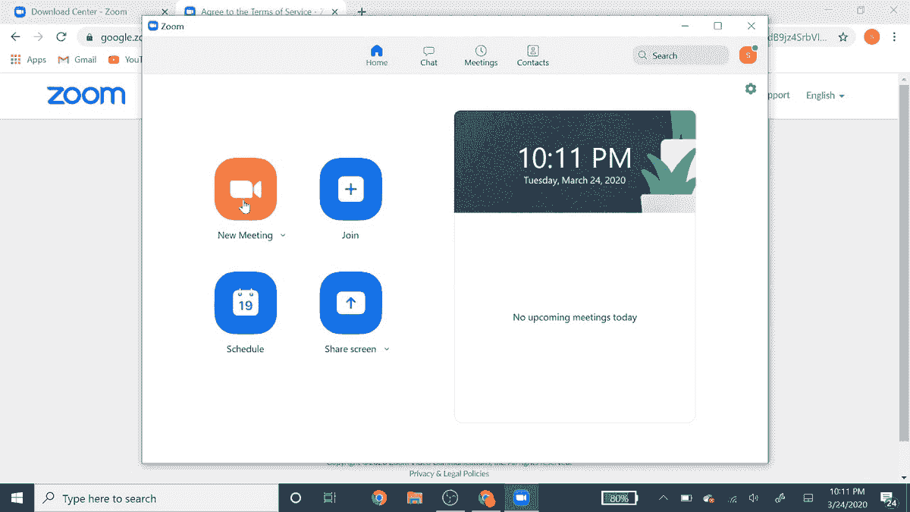The height and width of the screenshot is (512, 910).
Task: Open the network Wi-Fi tray icon
Action: click(732, 498)
